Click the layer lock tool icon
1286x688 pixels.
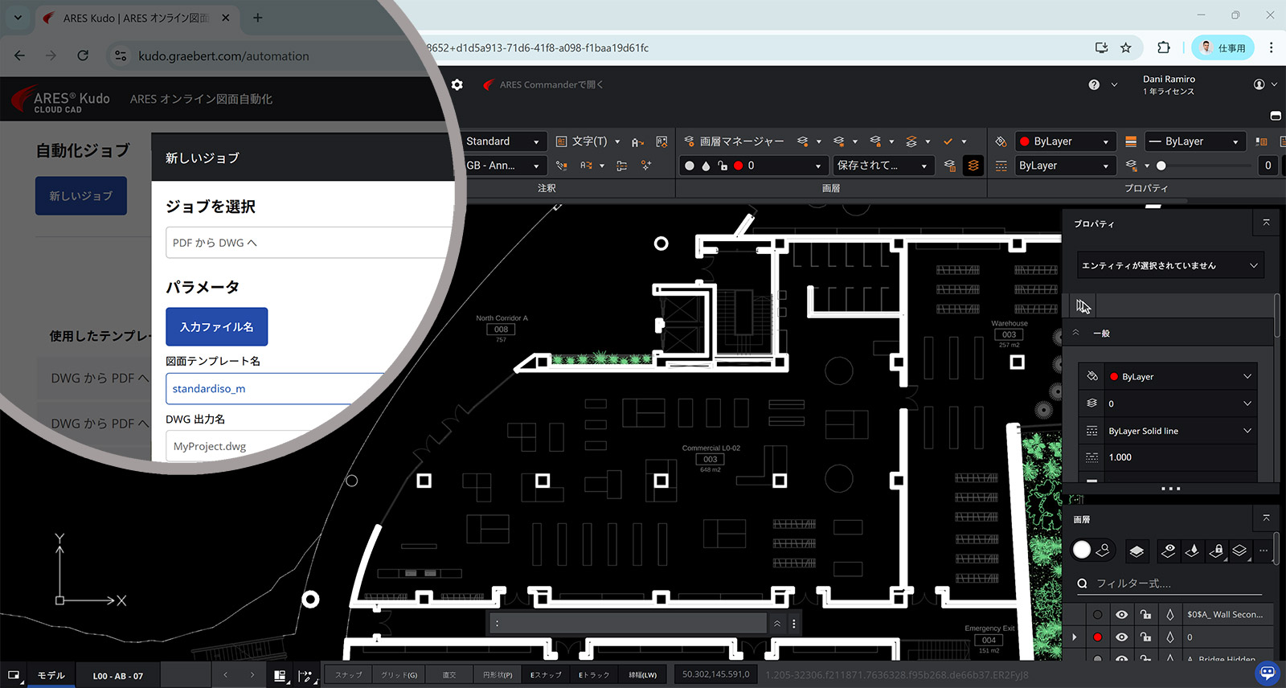[x=1217, y=551]
